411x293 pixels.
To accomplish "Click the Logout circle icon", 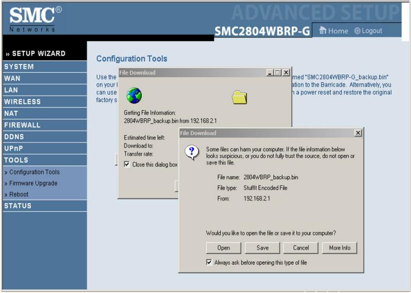I will point(357,31).
